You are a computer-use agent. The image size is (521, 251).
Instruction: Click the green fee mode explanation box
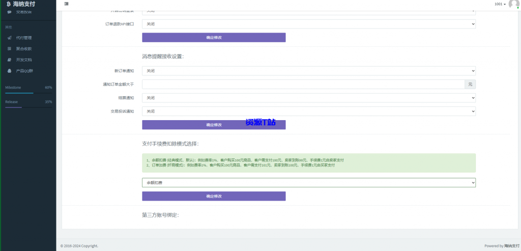click(309, 162)
